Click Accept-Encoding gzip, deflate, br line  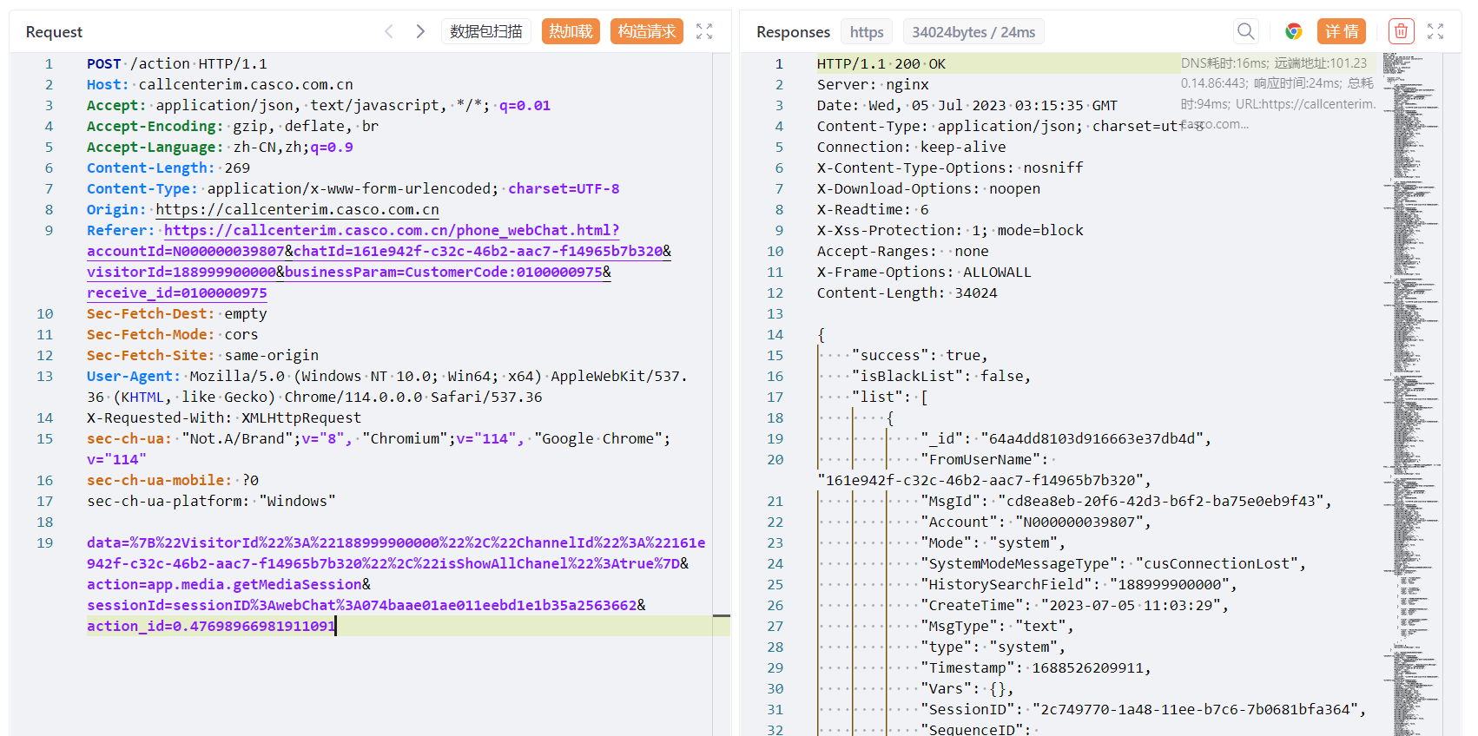[x=233, y=126]
